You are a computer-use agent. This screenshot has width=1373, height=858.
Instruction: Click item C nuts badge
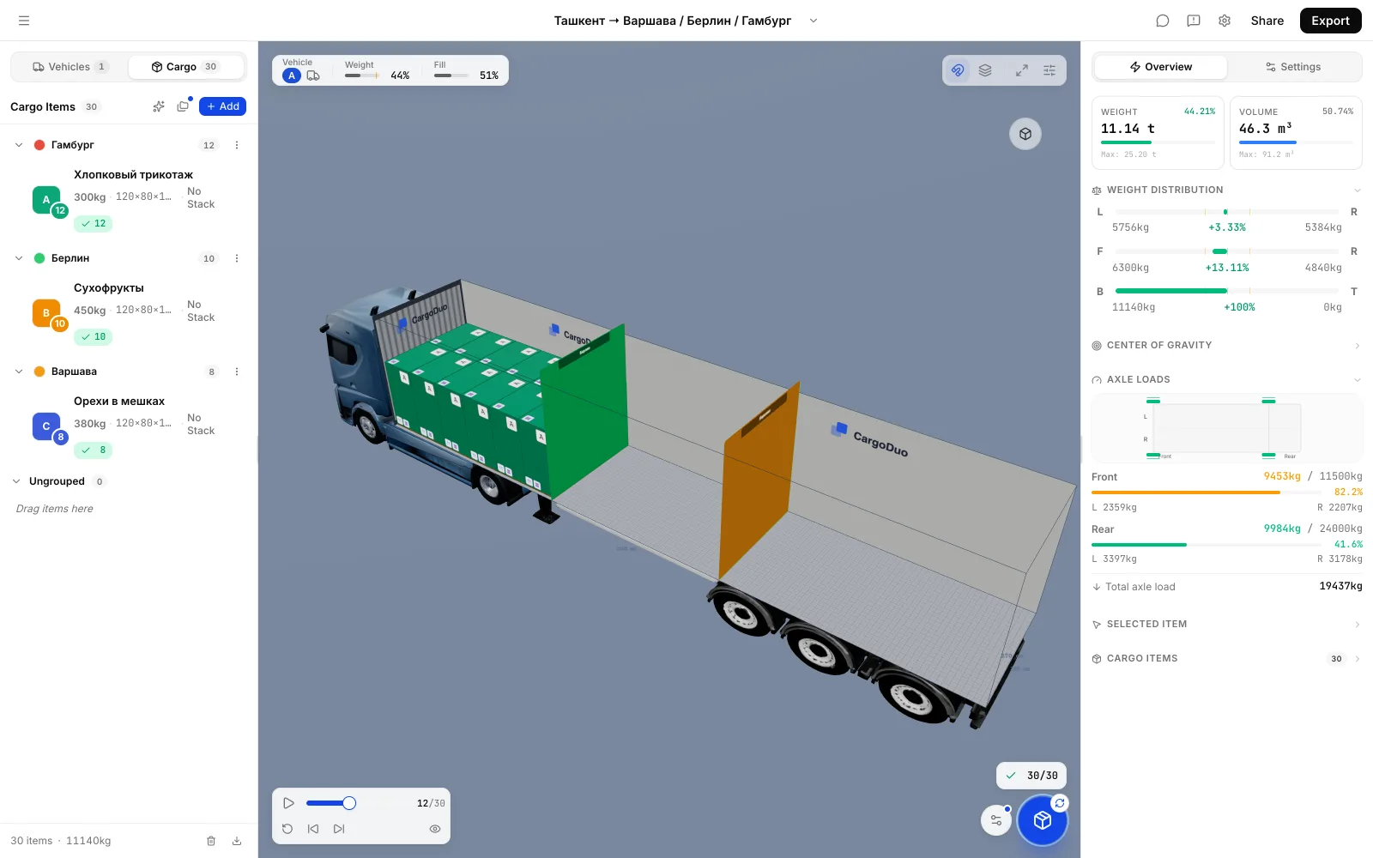(x=46, y=426)
